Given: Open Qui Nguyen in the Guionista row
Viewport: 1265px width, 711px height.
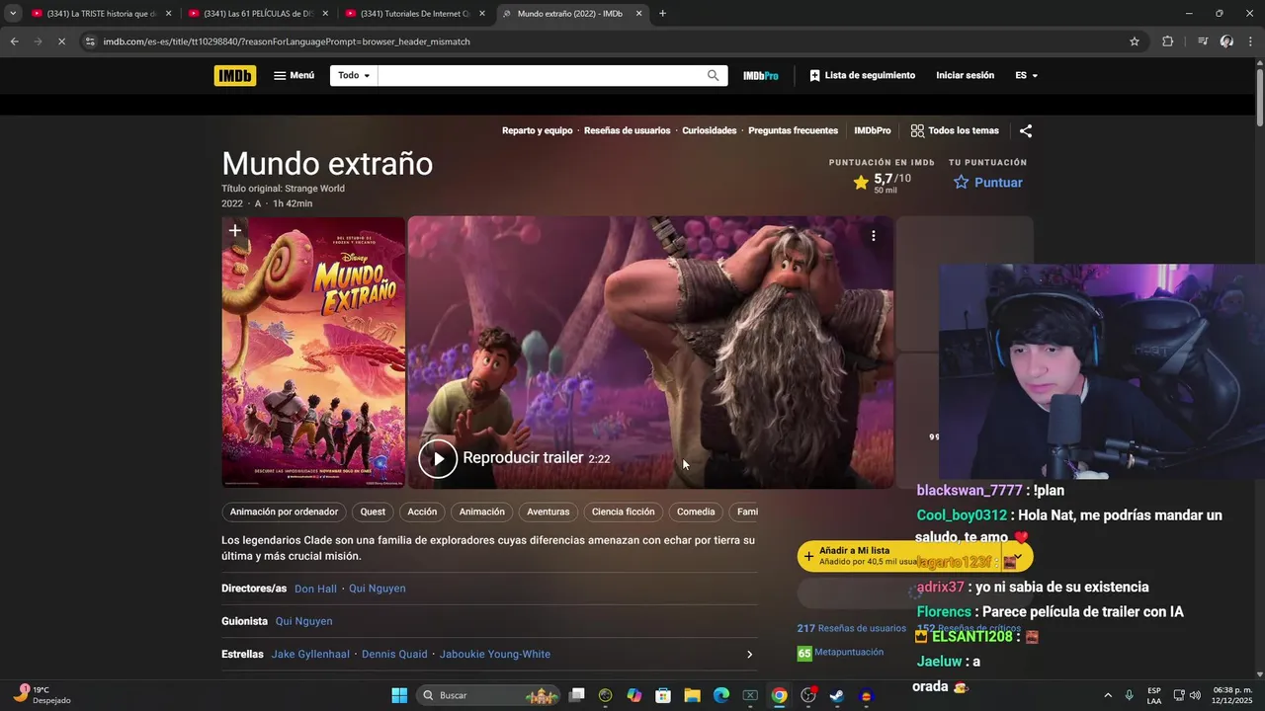Looking at the screenshot, I should point(303,621).
